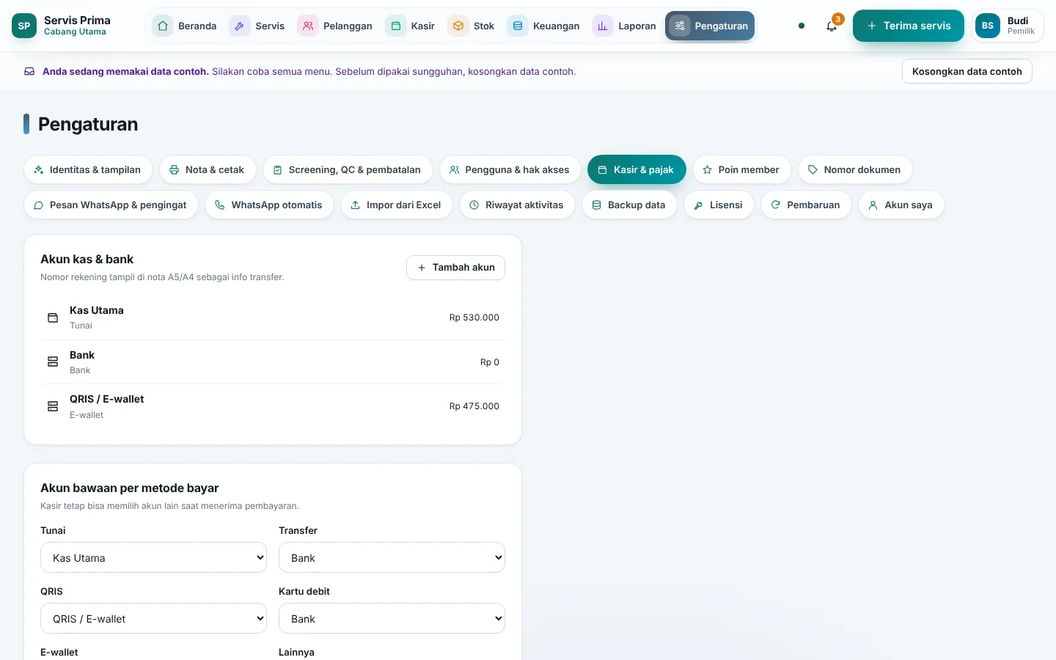Open the Kartu debit account dropdown
Viewport: 1056px width, 660px height.
coord(392,619)
